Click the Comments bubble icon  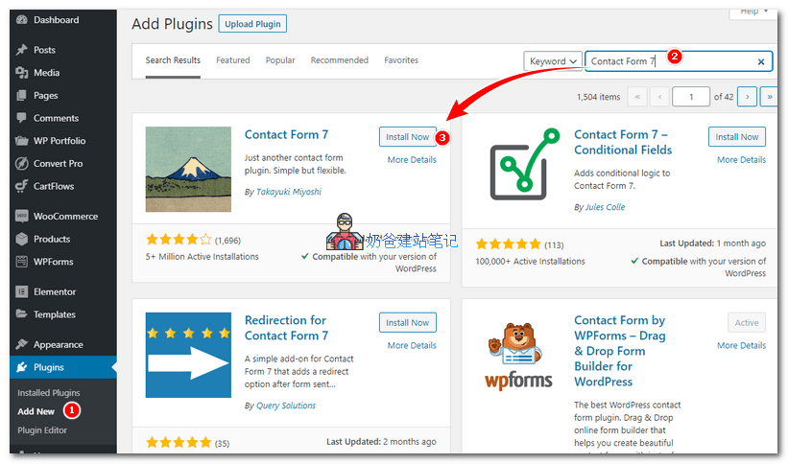tap(21, 119)
